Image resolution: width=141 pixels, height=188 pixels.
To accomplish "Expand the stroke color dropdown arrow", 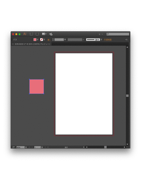I will pyautogui.click(x=44, y=40).
